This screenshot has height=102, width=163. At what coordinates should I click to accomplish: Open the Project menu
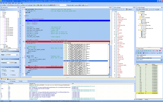10,3
